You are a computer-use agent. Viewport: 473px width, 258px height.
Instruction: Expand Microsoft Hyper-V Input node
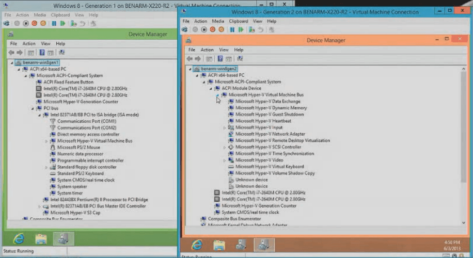[x=225, y=128]
